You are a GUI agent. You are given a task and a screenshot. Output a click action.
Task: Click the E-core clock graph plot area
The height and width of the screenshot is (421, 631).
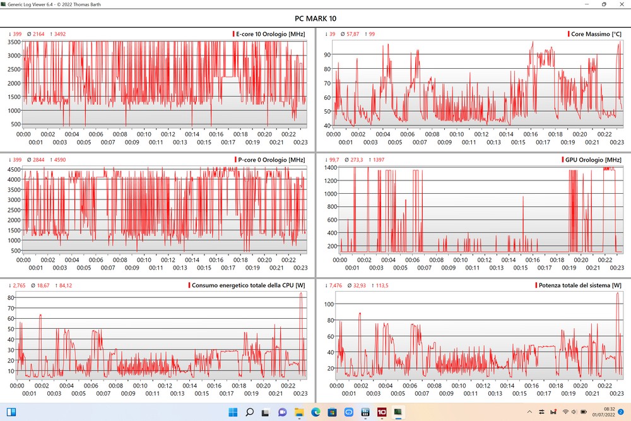pyautogui.click(x=165, y=84)
